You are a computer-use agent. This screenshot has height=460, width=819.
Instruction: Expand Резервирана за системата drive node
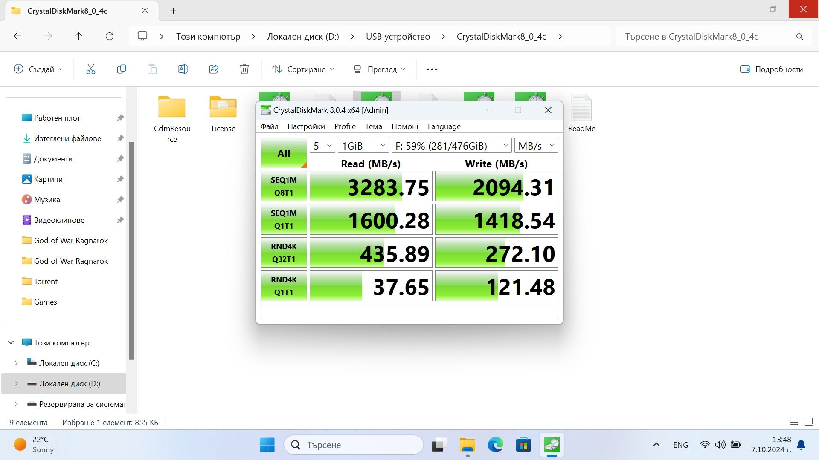coord(16,404)
